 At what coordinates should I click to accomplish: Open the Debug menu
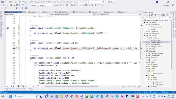click(37, 2)
